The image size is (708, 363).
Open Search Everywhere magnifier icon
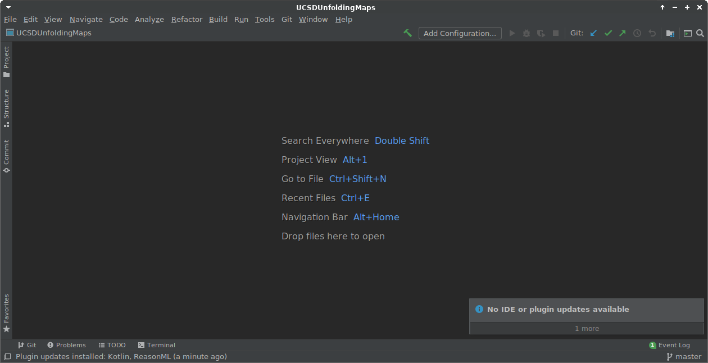click(700, 33)
